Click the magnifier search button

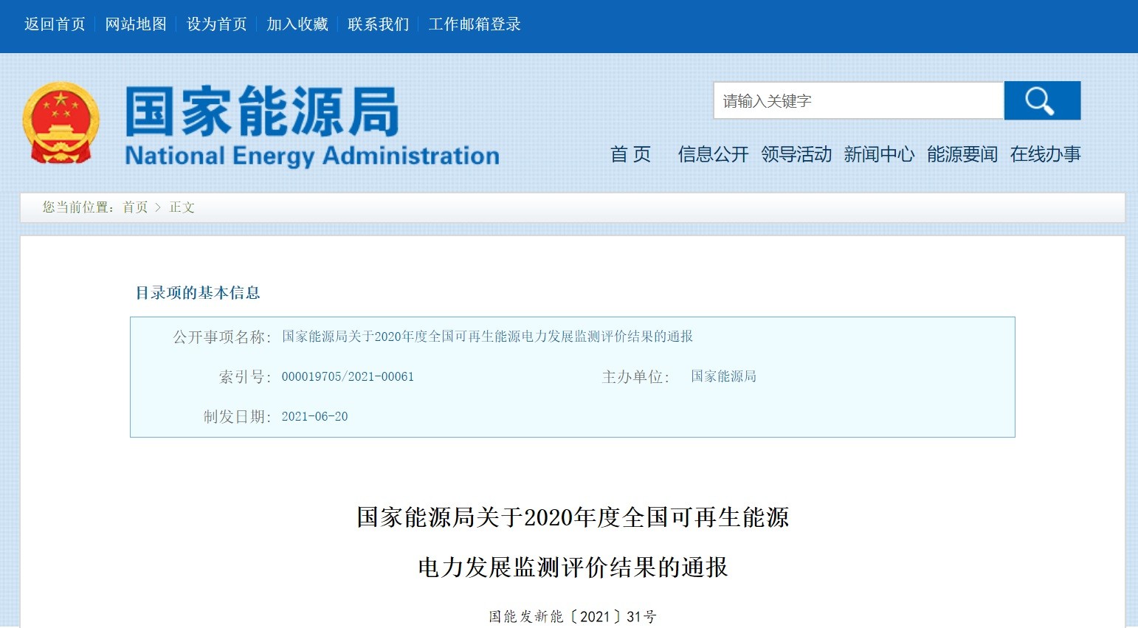1042,100
